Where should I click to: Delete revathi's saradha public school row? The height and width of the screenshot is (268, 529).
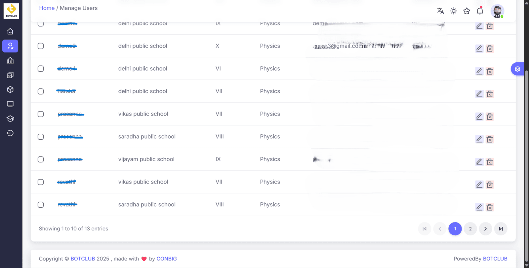[x=490, y=207]
